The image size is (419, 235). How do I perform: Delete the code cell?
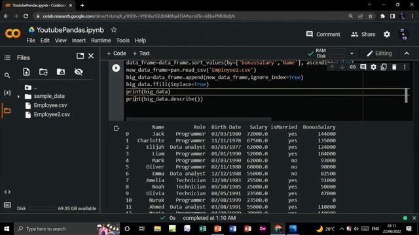(x=394, y=67)
